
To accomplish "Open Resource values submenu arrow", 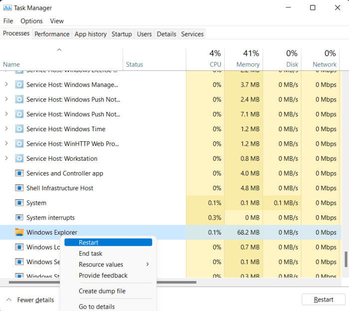I will [x=148, y=264].
